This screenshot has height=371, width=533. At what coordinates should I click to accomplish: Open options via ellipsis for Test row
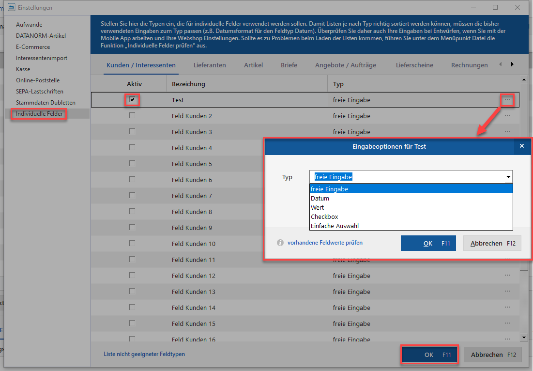click(507, 100)
